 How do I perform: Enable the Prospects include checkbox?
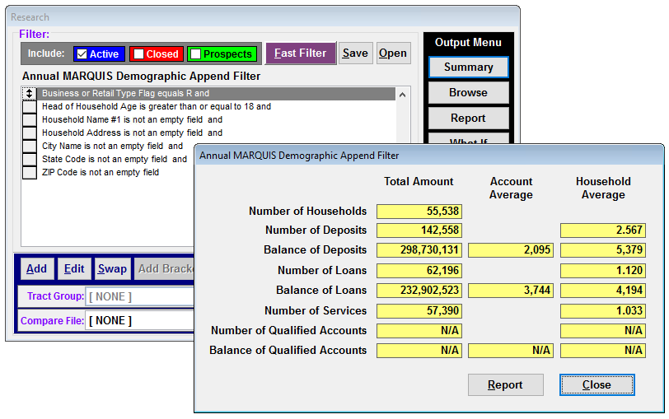[196, 54]
